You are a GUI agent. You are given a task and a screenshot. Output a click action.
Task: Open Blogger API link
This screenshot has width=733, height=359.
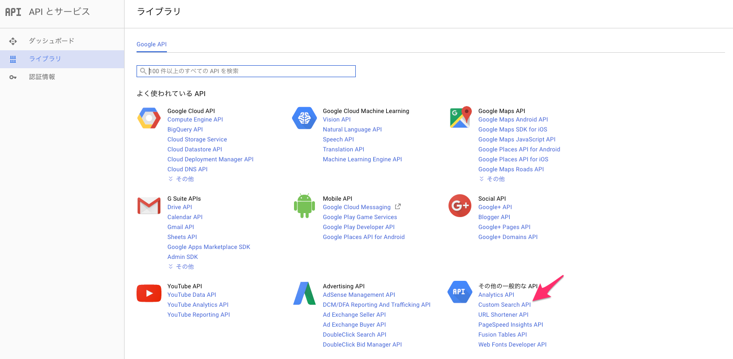(x=494, y=217)
